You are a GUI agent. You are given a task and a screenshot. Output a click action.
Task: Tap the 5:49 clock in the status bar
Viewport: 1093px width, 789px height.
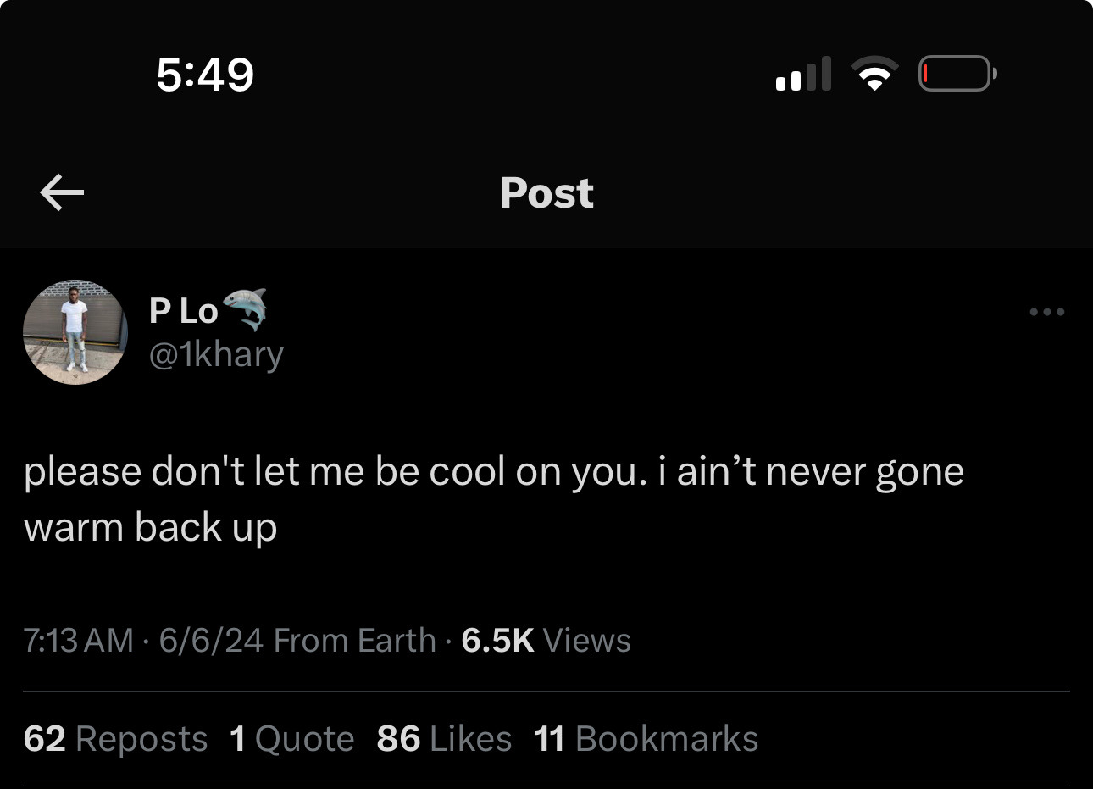205,74
